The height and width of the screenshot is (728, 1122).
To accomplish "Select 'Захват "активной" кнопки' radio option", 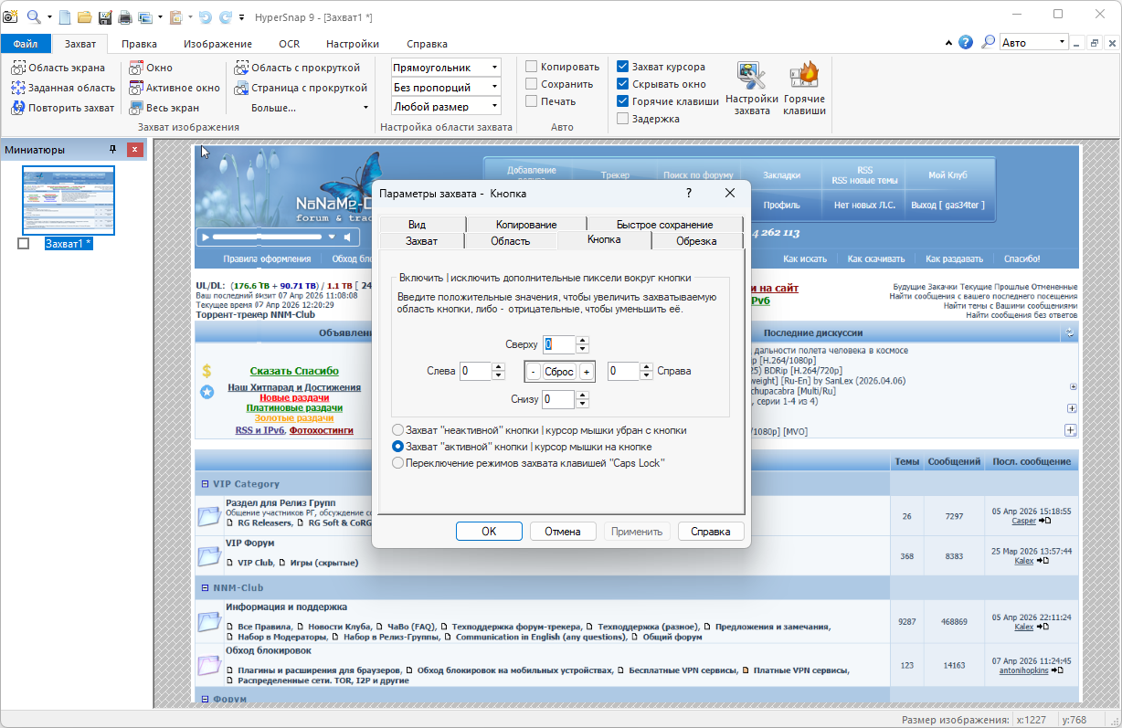I will point(397,447).
